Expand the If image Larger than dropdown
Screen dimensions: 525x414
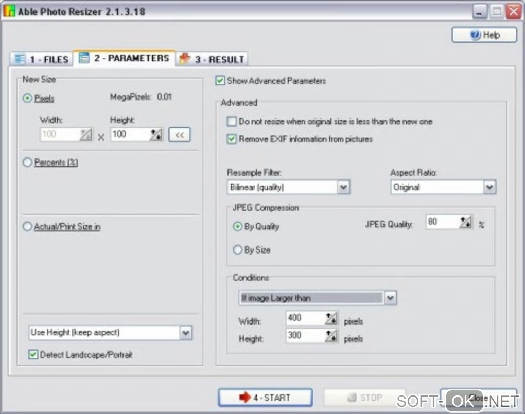click(x=390, y=298)
